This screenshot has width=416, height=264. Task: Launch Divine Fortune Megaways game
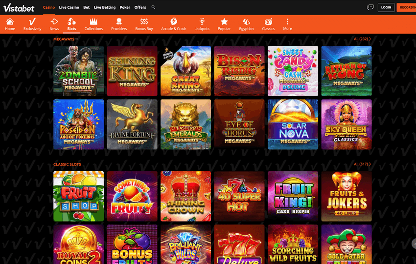(x=132, y=124)
